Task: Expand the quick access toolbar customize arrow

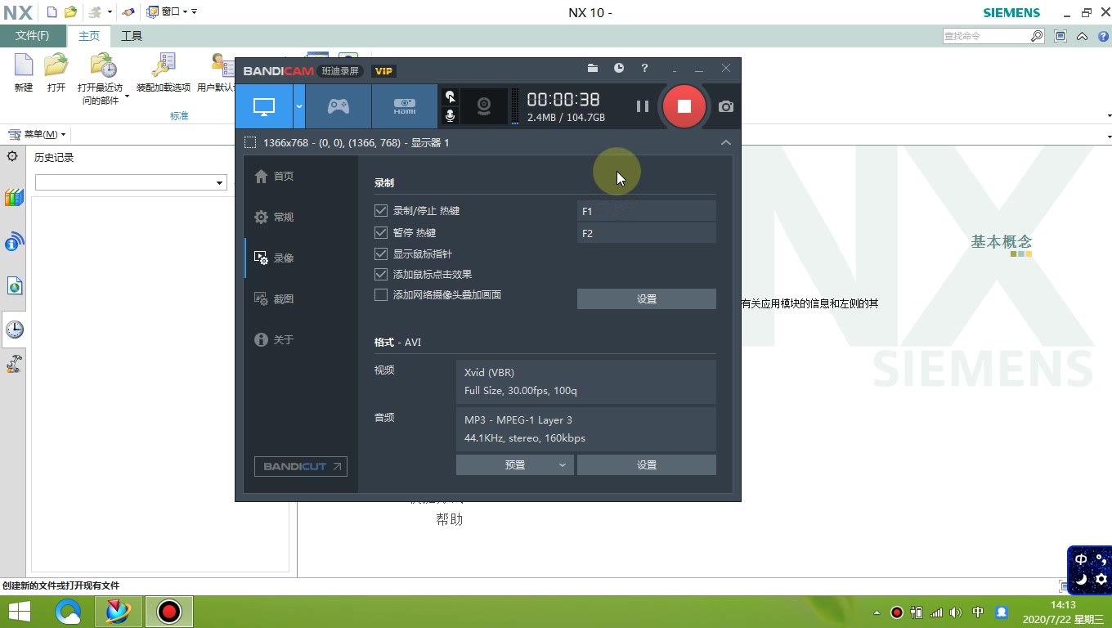Action: (x=195, y=11)
